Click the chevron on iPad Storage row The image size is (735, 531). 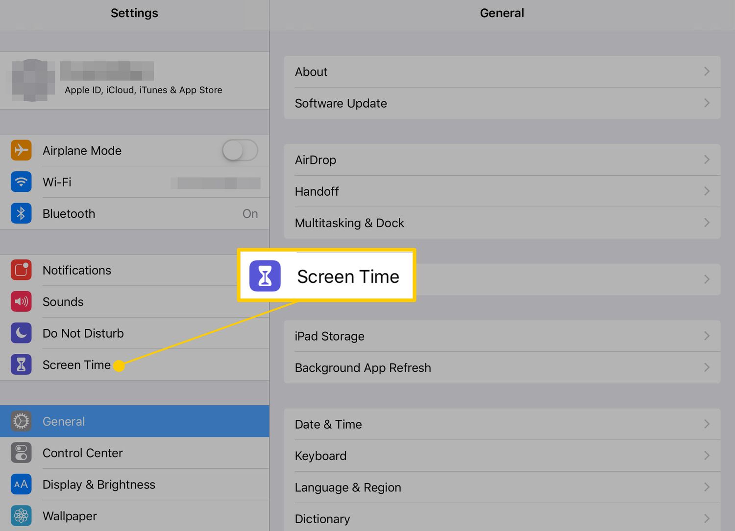coord(707,336)
